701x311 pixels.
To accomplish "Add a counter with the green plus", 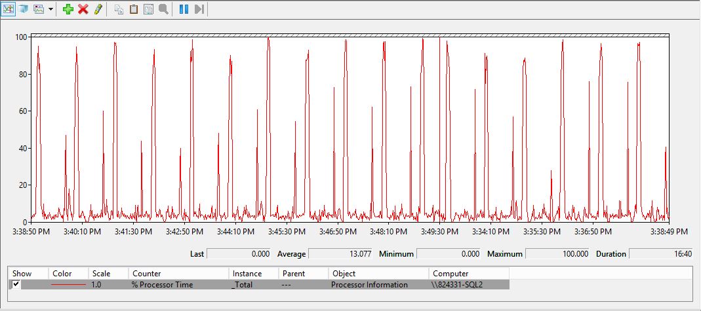I will (68, 9).
